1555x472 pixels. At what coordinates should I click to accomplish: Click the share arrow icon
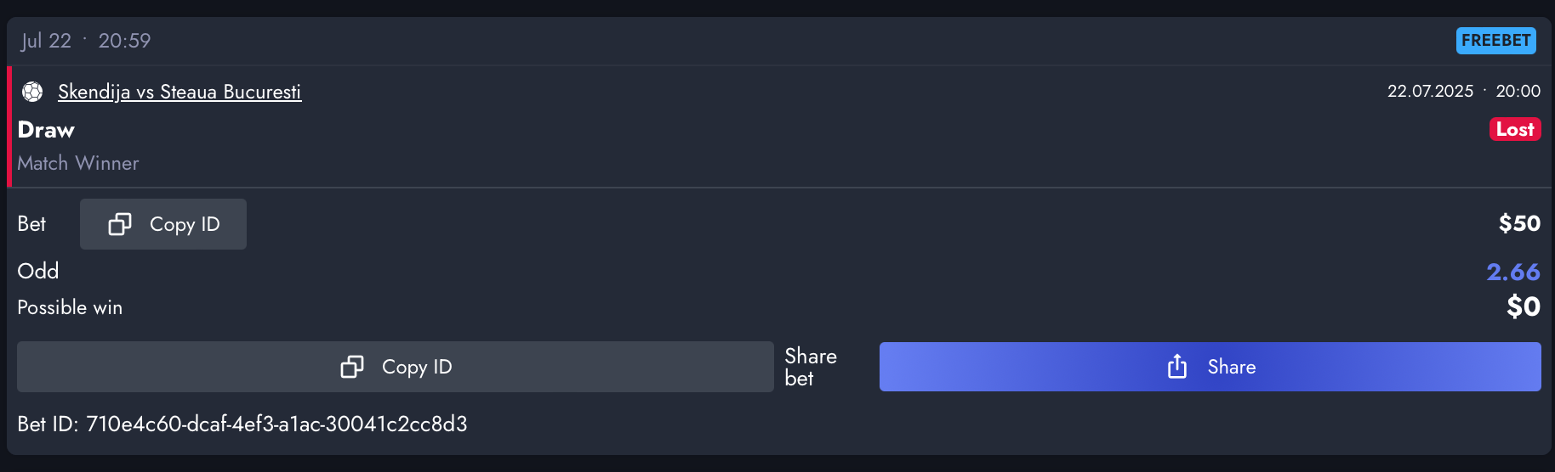[1177, 367]
